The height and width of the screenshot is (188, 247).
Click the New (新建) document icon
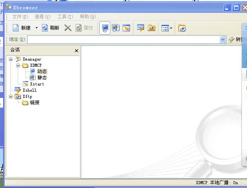click(x=16, y=28)
